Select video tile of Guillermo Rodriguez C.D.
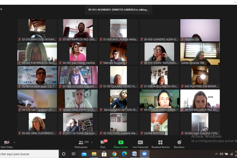Screen dimensions: 237x158 click(37, 77)
